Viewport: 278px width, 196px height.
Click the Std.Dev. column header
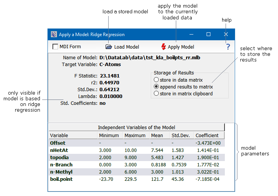(x=181, y=135)
